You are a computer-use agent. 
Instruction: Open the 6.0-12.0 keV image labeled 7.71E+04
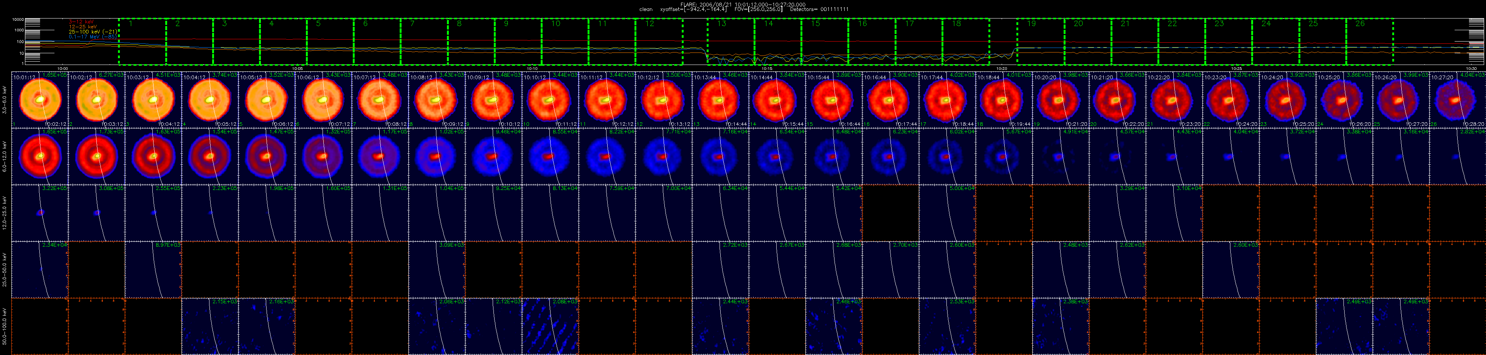[x=664, y=156]
